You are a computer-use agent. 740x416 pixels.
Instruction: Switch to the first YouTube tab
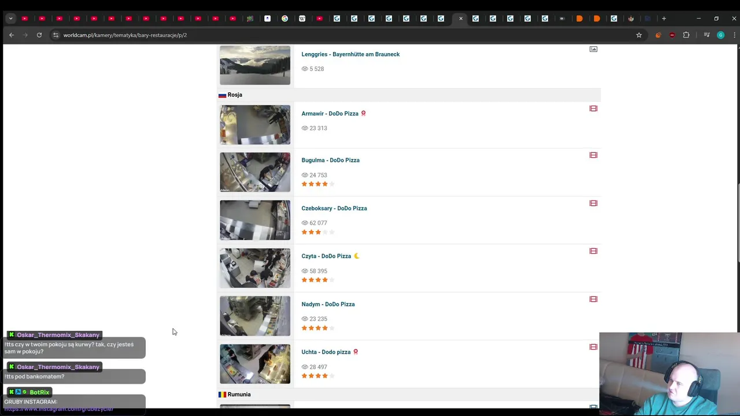[x=24, y=18]
